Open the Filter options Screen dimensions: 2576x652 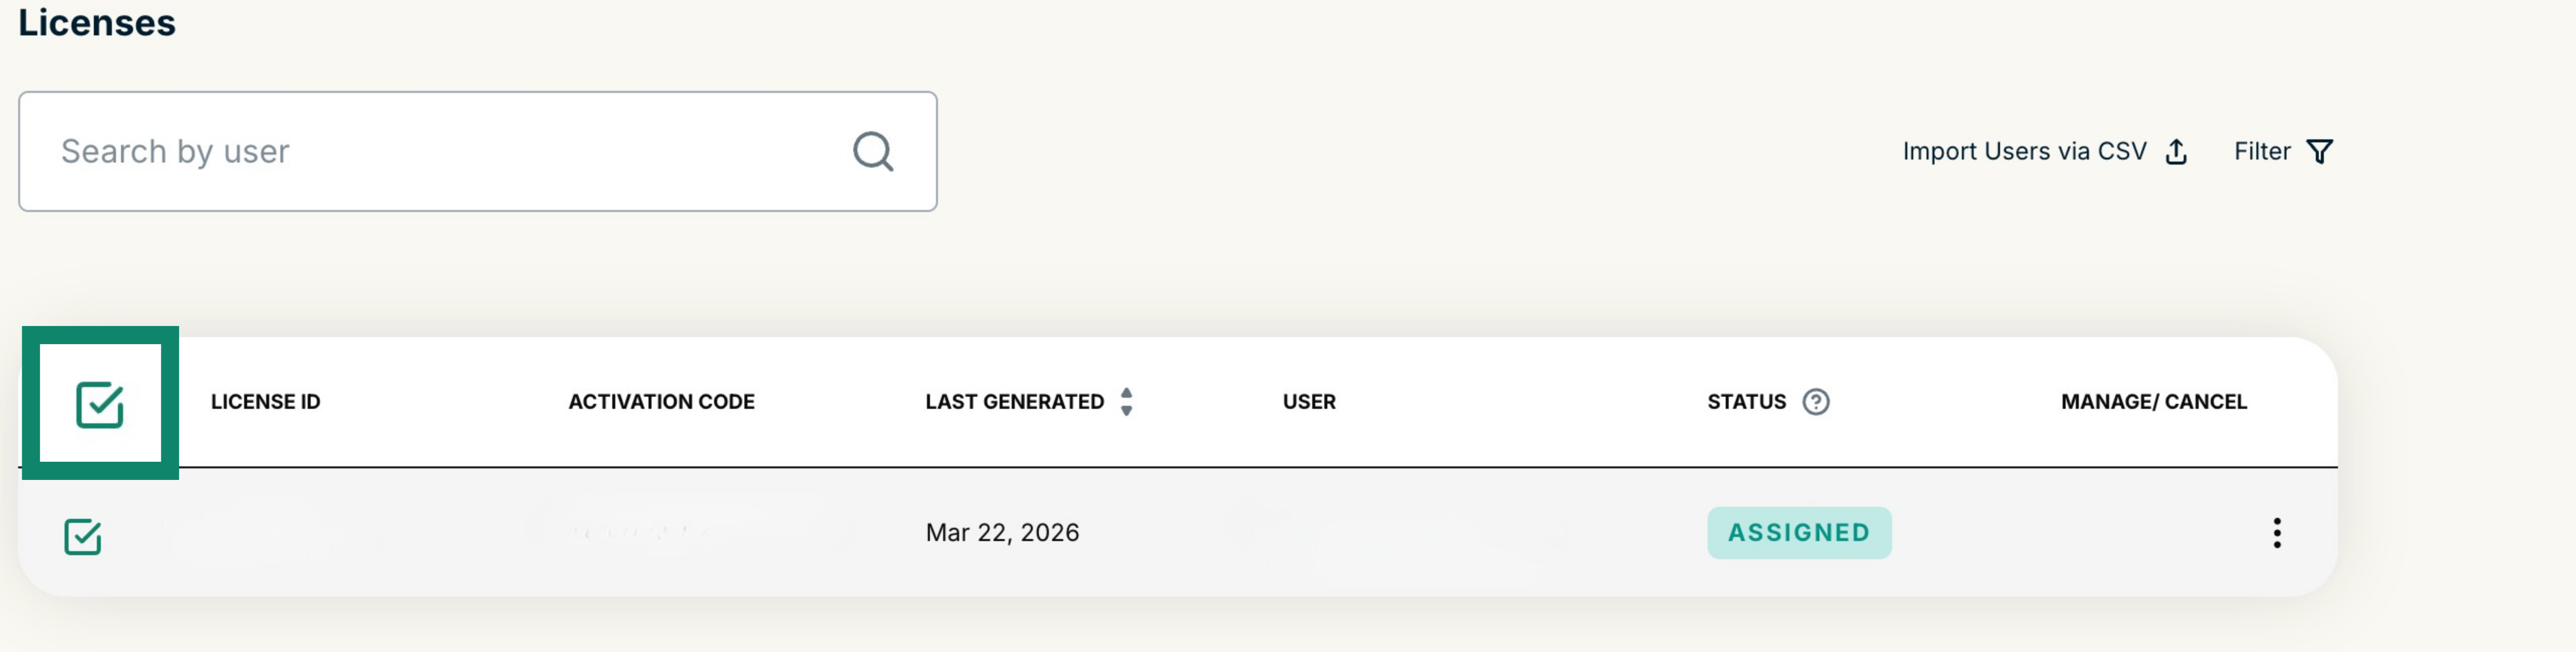point(2262,152)
